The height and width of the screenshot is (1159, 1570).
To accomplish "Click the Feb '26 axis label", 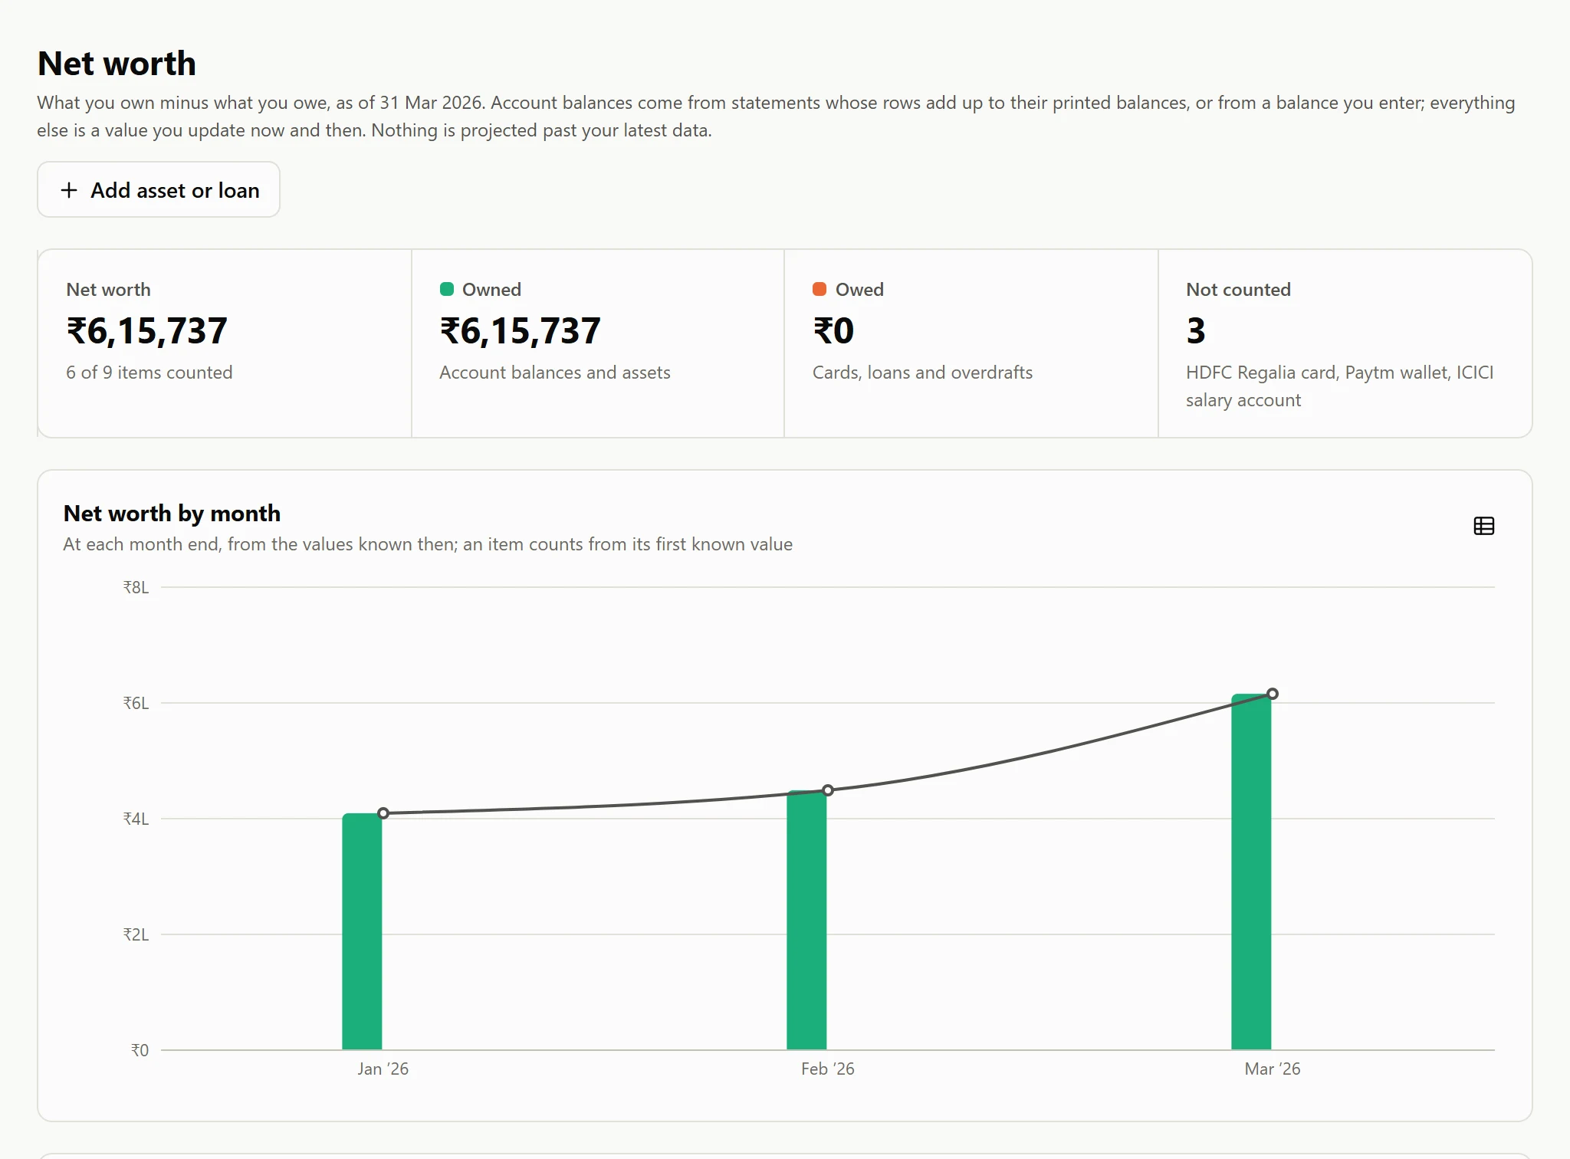I will point(828,1069).
